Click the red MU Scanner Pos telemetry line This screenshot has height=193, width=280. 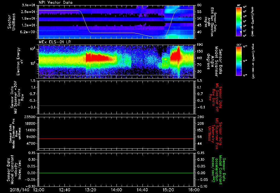pos(116,138)
